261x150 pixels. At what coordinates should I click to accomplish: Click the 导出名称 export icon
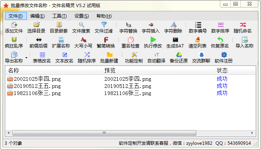(x=14, y=55)
